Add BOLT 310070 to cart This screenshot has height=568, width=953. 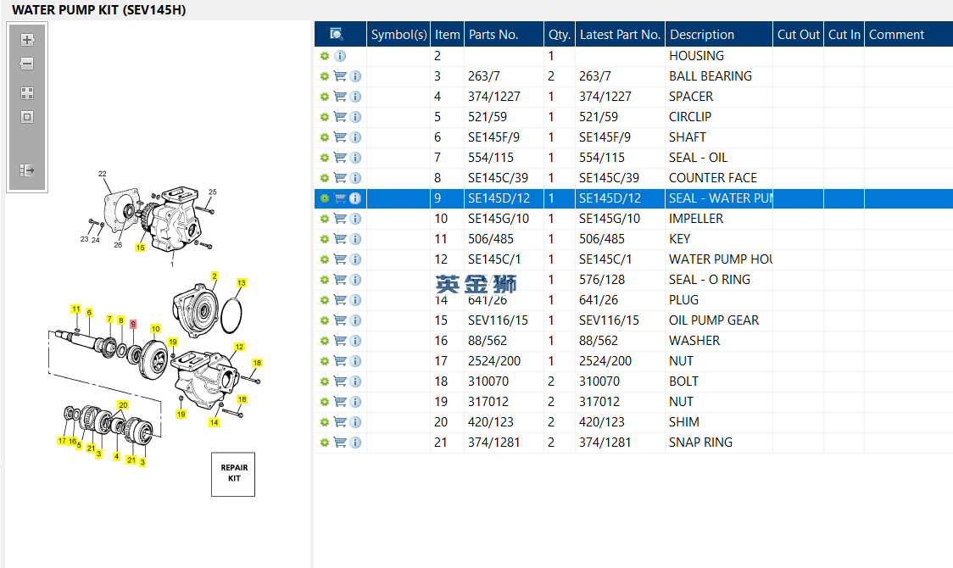click(x=340, y=381)
